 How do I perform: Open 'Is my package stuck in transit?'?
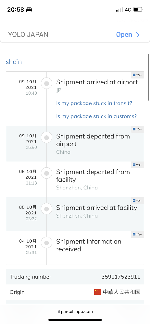click(94, 103)
